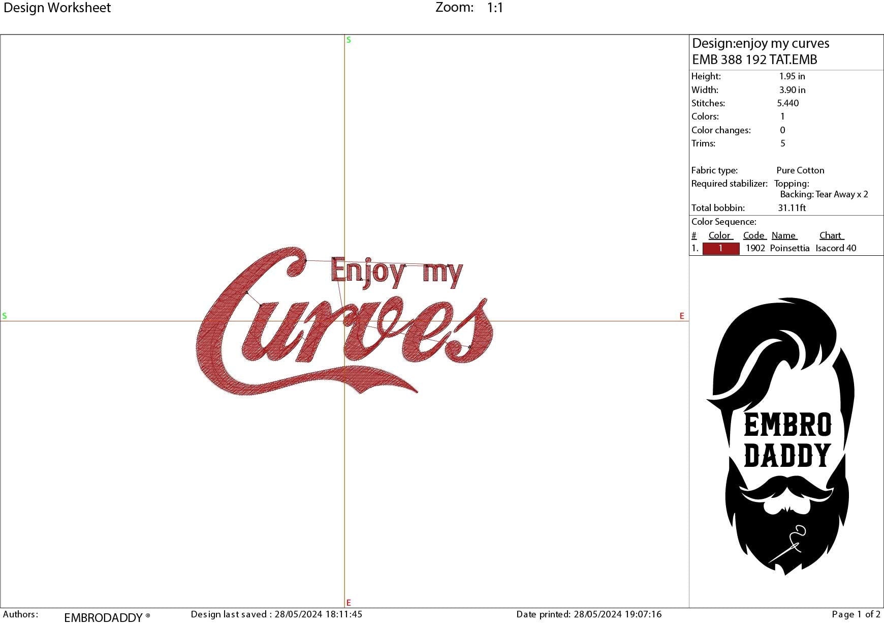Click the Page 1 of 2 indicator

(857, 614)
